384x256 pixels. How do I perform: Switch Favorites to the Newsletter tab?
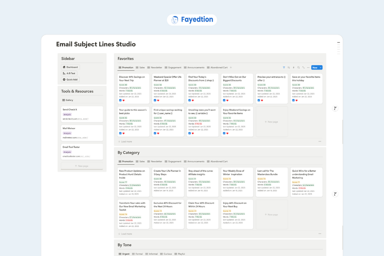pos(155,68)
